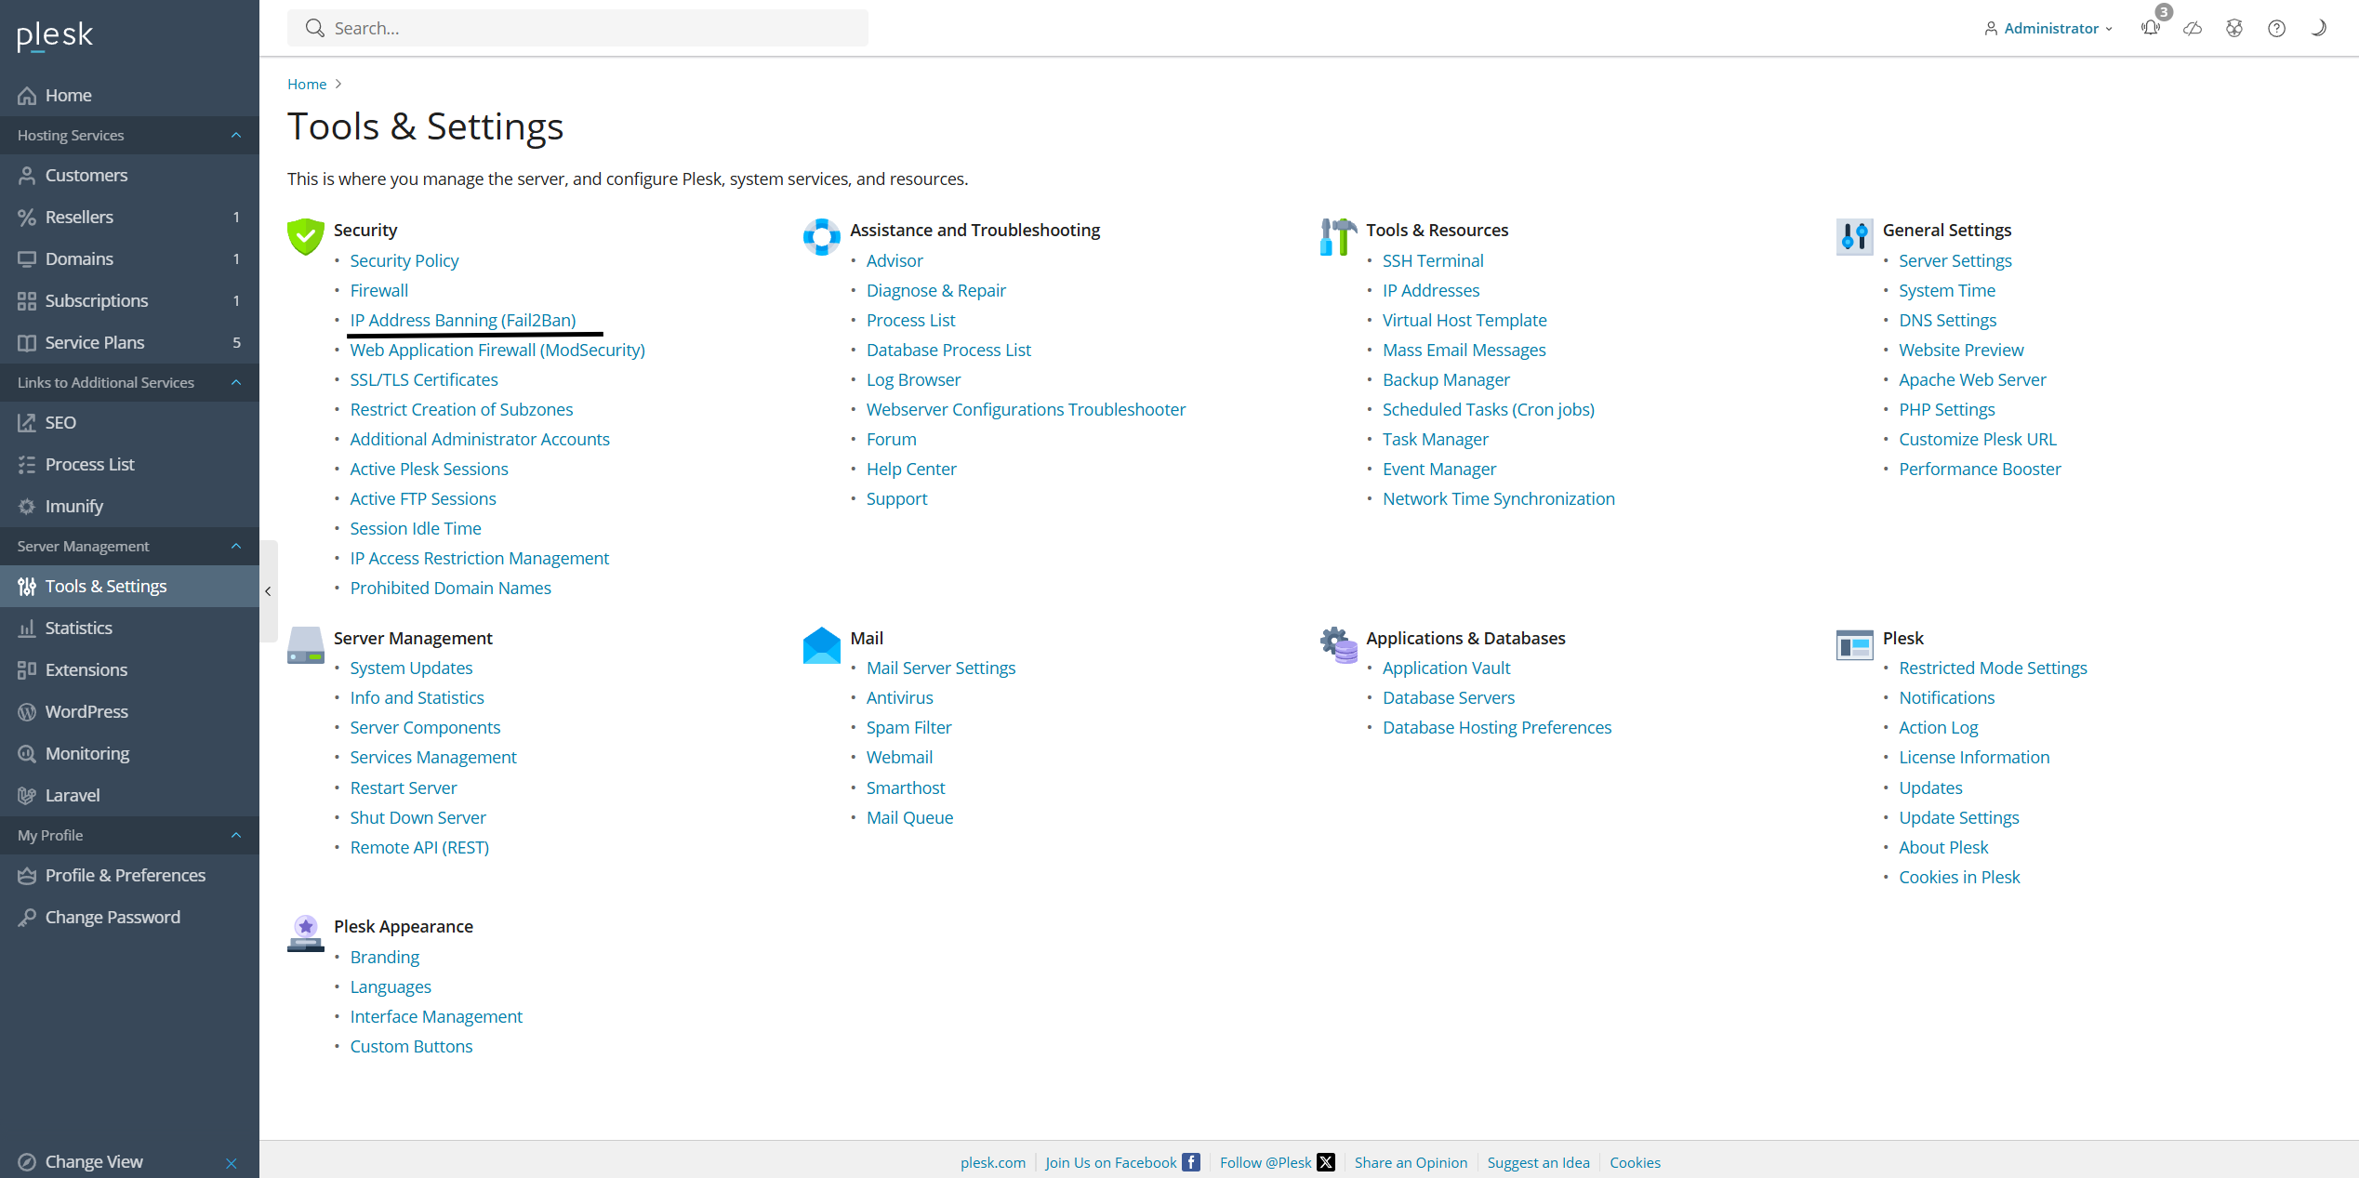Open the PHP Settings link
This screenshot has height=1178, width=2359.
point(1947,409)
